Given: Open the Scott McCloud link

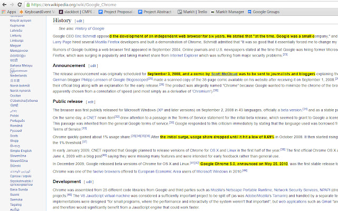Looking at the screenshot, I should click(x=224, y=74).
